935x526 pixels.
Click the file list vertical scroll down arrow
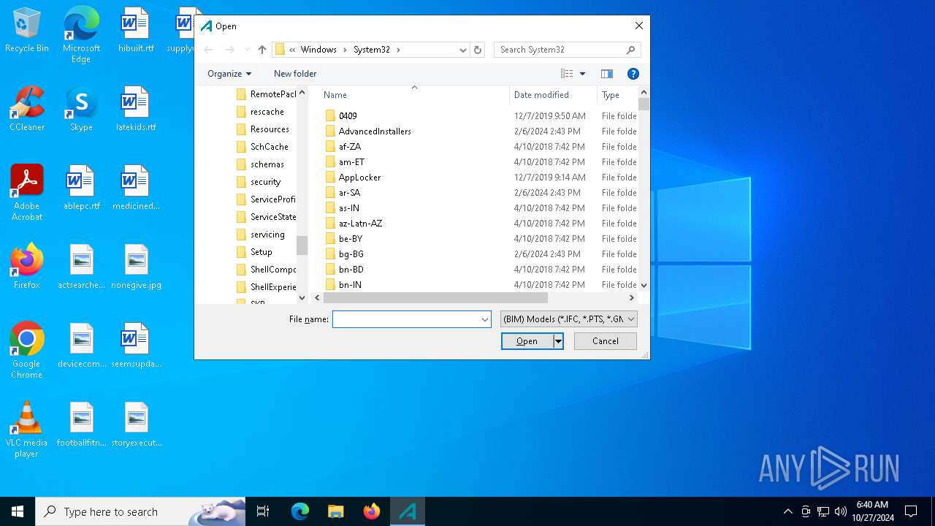(644, 285)
